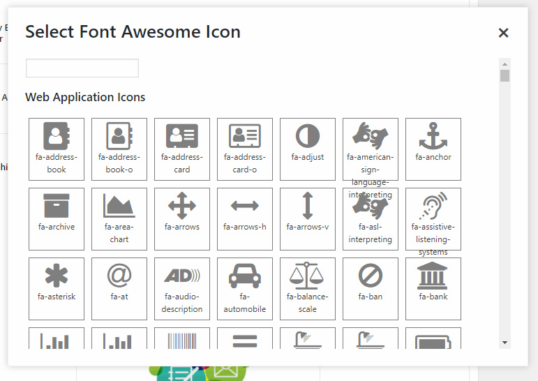Pick the fa-asterisk icon

[57, 289]
